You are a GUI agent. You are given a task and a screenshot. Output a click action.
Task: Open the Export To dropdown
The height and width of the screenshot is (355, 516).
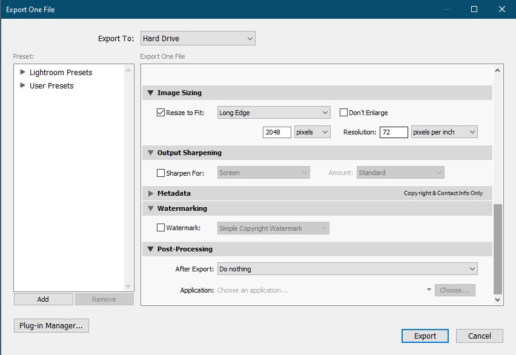click(197, 39)
